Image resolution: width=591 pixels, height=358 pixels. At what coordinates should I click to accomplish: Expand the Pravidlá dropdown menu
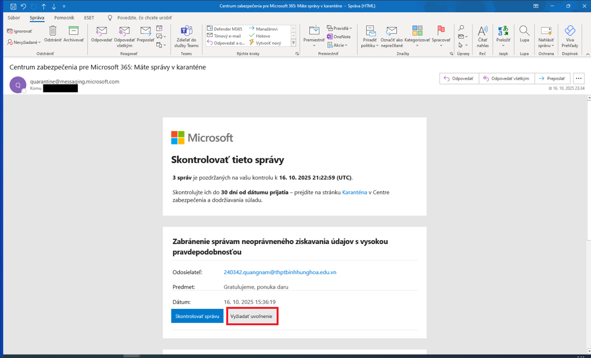[340, 28]
